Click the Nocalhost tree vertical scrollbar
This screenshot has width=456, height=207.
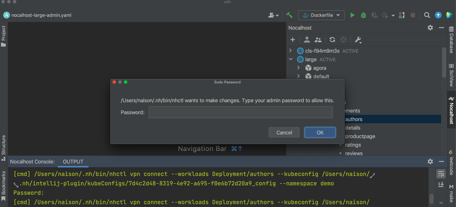tap(444, 63)
